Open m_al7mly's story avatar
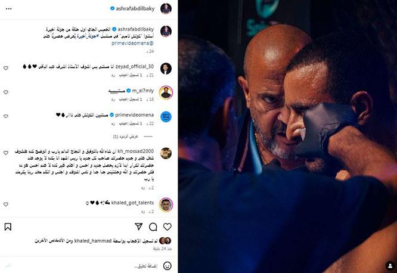This screenshot has width=397, height=273. [x=166, y=92]
